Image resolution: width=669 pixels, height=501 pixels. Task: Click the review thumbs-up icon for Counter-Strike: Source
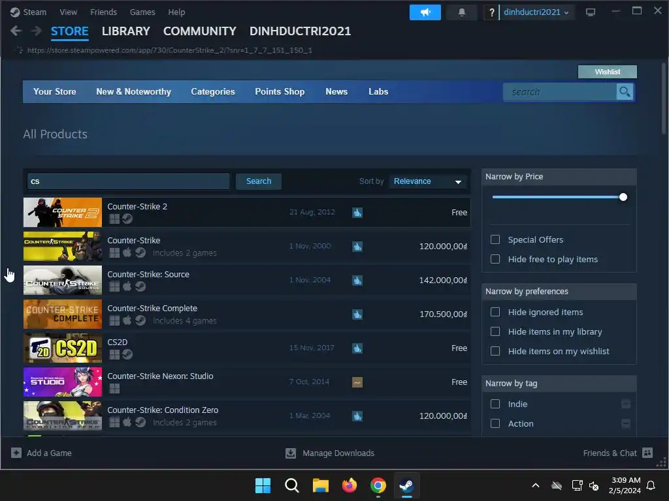click(x=357, y=281)
